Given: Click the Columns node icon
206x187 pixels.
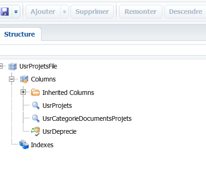Looking at the screenshot, I should [x=24, y=79].
